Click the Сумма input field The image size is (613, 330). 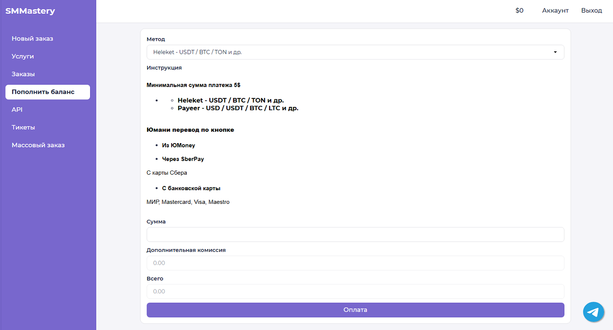click(x=355, y=234)
